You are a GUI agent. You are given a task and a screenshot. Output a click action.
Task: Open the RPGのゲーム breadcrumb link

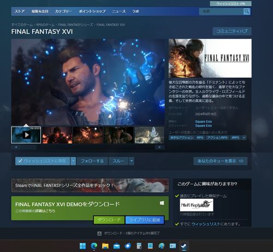(45, 25)
